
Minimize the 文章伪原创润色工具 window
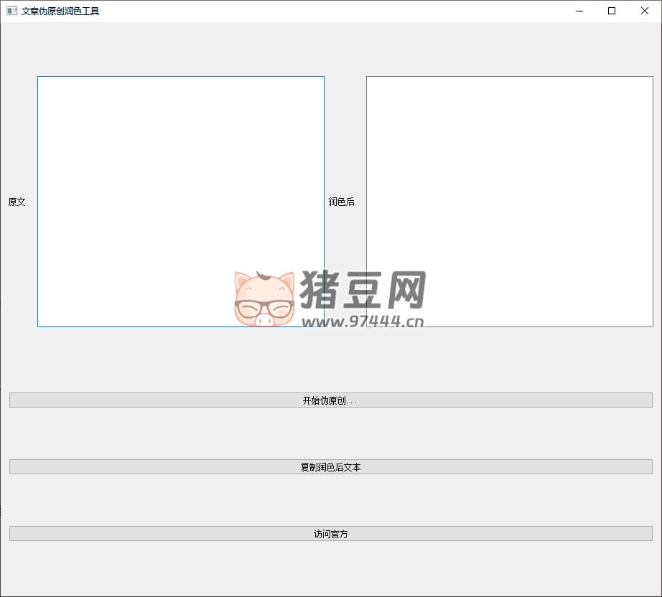click(x=579, y=11)
